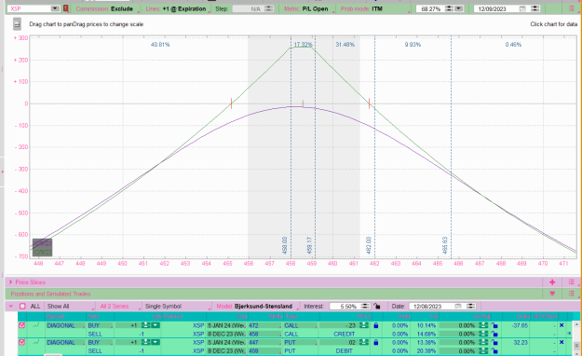Image resolution: width=582 pixels, height=356 pixels.
Task: Adjust the Interest rate stepper arrows
Action: click(366, 307)
